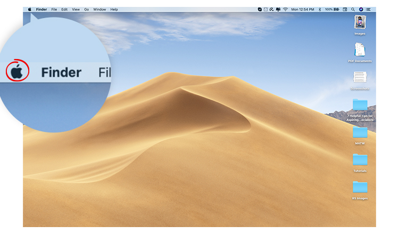The image size is (399, 234).
Task: Open the File menu
Action: click(54, 10)
